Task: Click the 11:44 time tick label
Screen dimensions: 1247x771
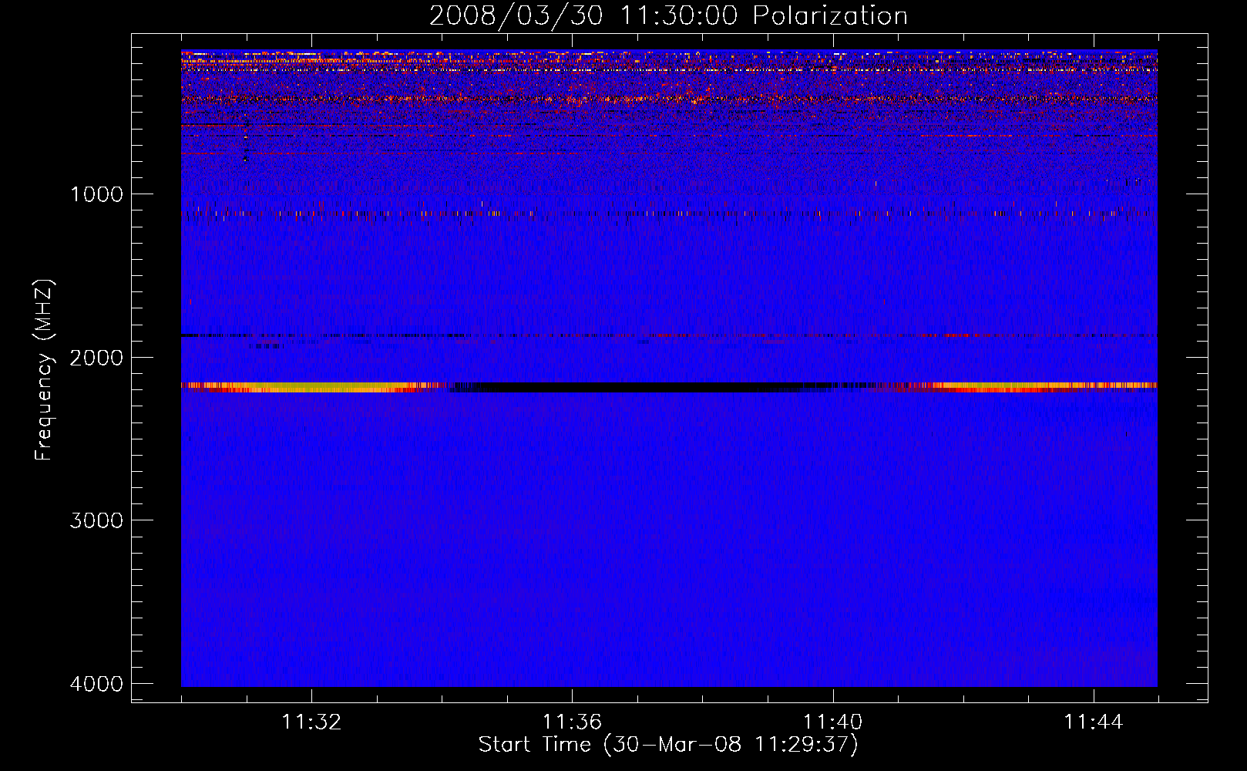Action: click(x=1094, y=722)
